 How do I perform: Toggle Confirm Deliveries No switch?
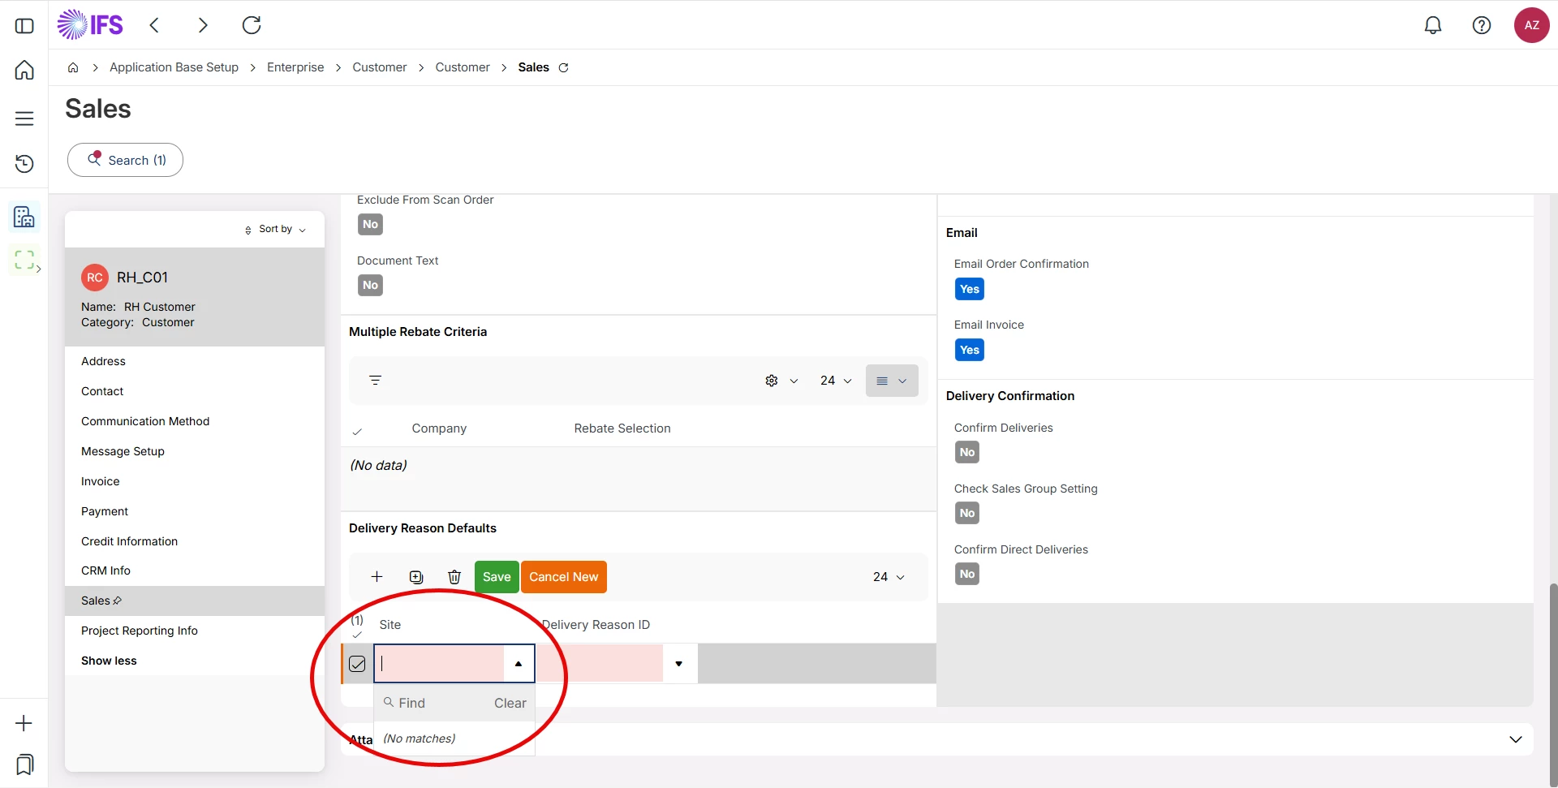coord(967,453)
